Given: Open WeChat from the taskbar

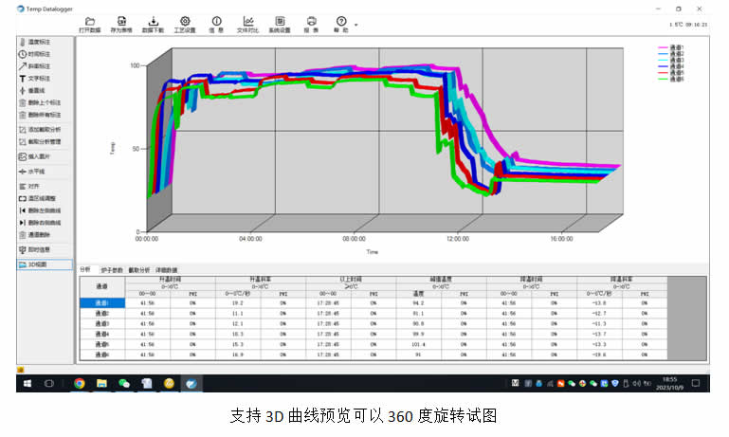Looking at the screenshot, I should [124, 383].
